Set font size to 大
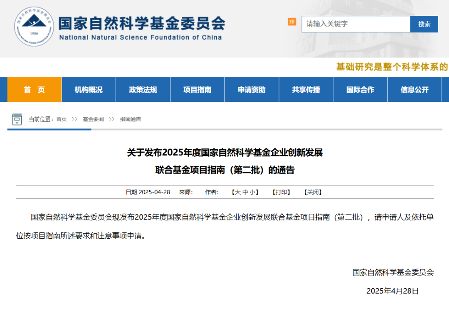The width and height of the screenshot is (449, 316). coord(238,192)
